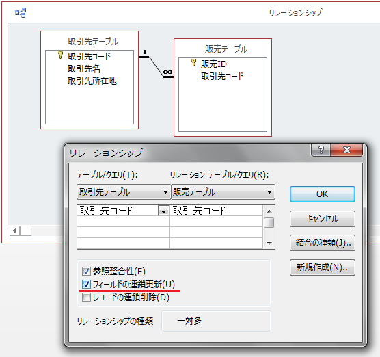Click the left scroll arrow of the relationships window
380x357 pixels.
[15, 230]
